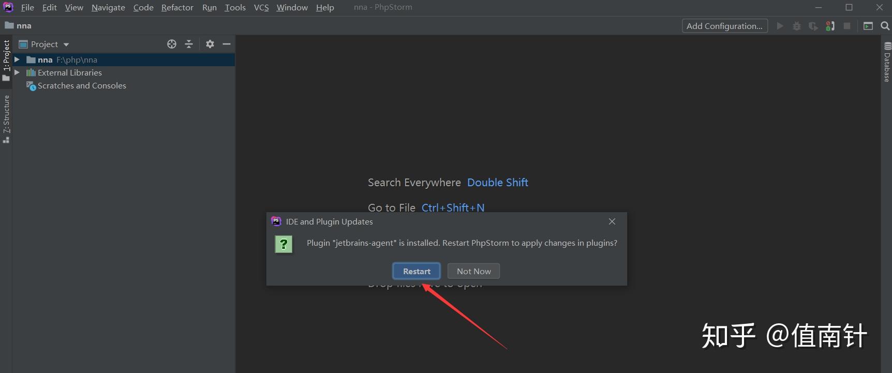Open the Edit menu

[50, 8]
